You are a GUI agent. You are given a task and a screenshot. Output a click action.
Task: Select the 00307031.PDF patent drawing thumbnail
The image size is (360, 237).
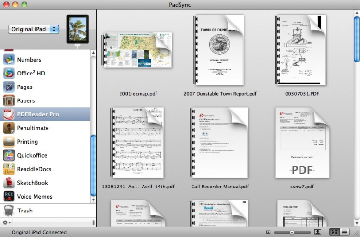(300, 50)
